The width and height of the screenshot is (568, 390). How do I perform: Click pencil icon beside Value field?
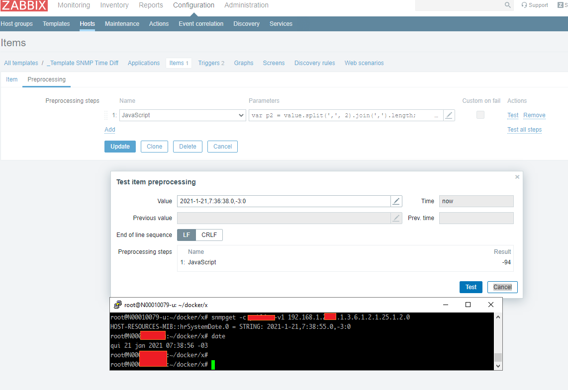pos(396,201)
